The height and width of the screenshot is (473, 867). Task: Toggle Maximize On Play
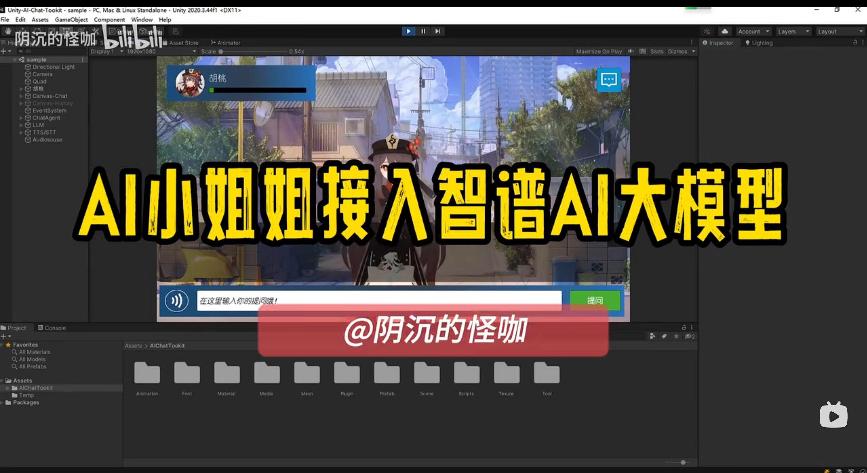599,52
